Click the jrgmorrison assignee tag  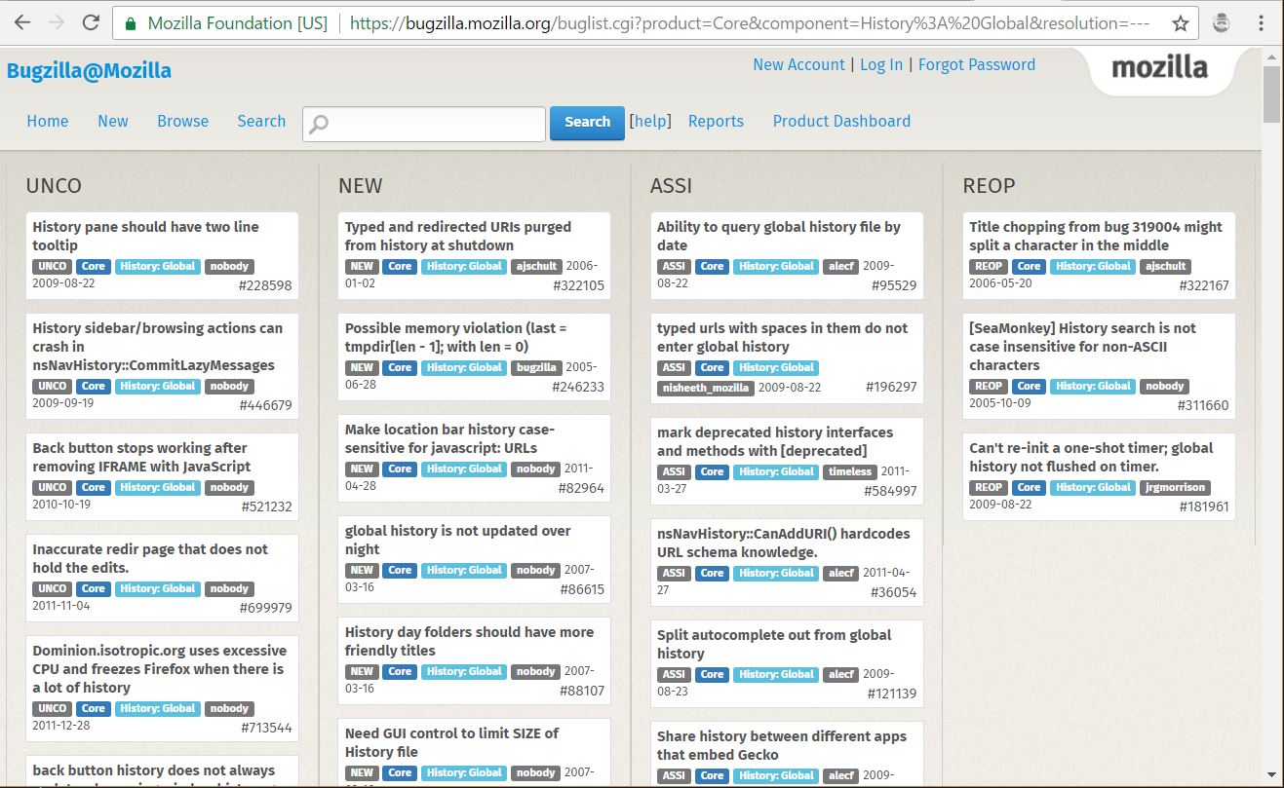(x=1175, y=487)
